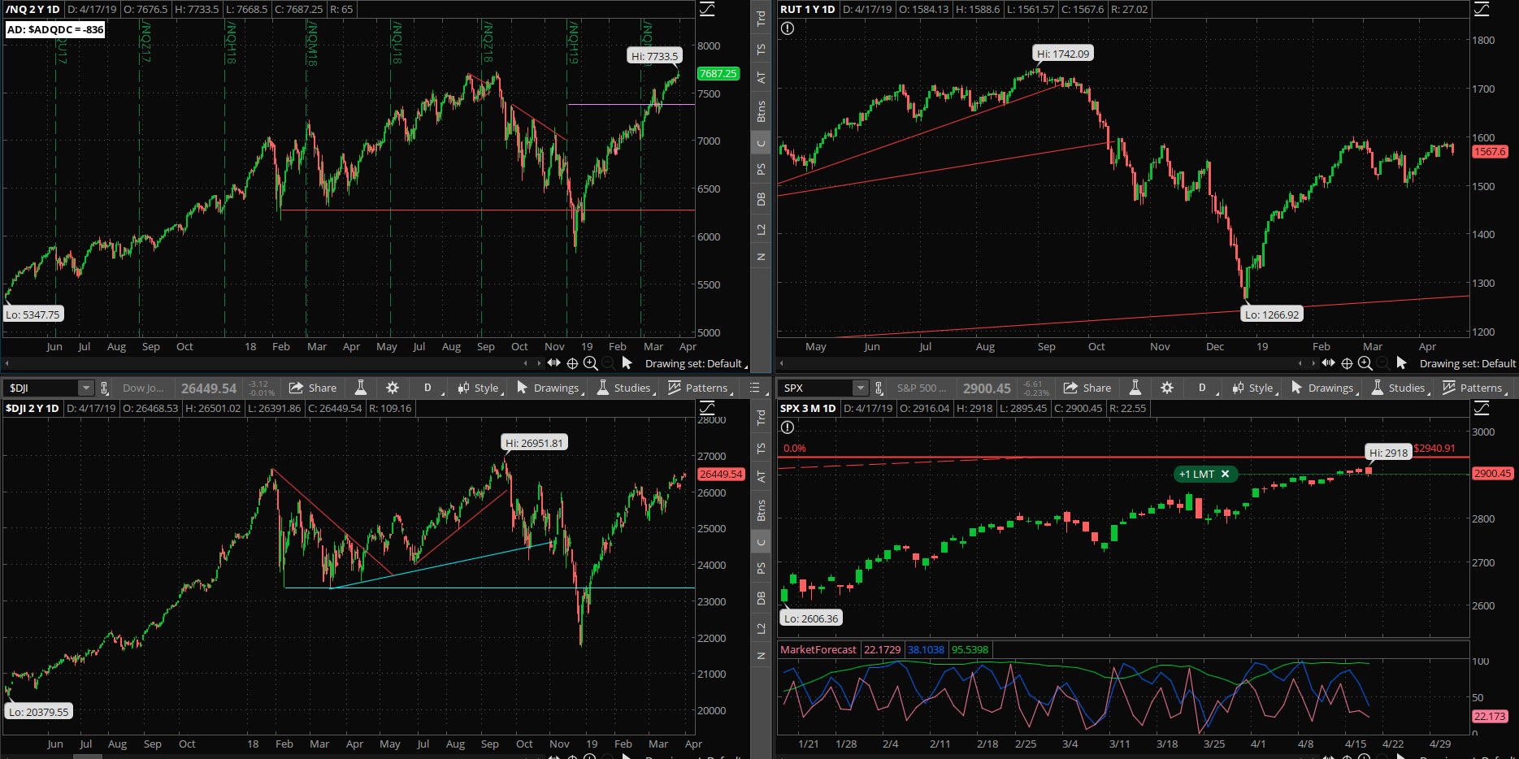Open the $DJI symbol dropdown arrow

(85, 388)
